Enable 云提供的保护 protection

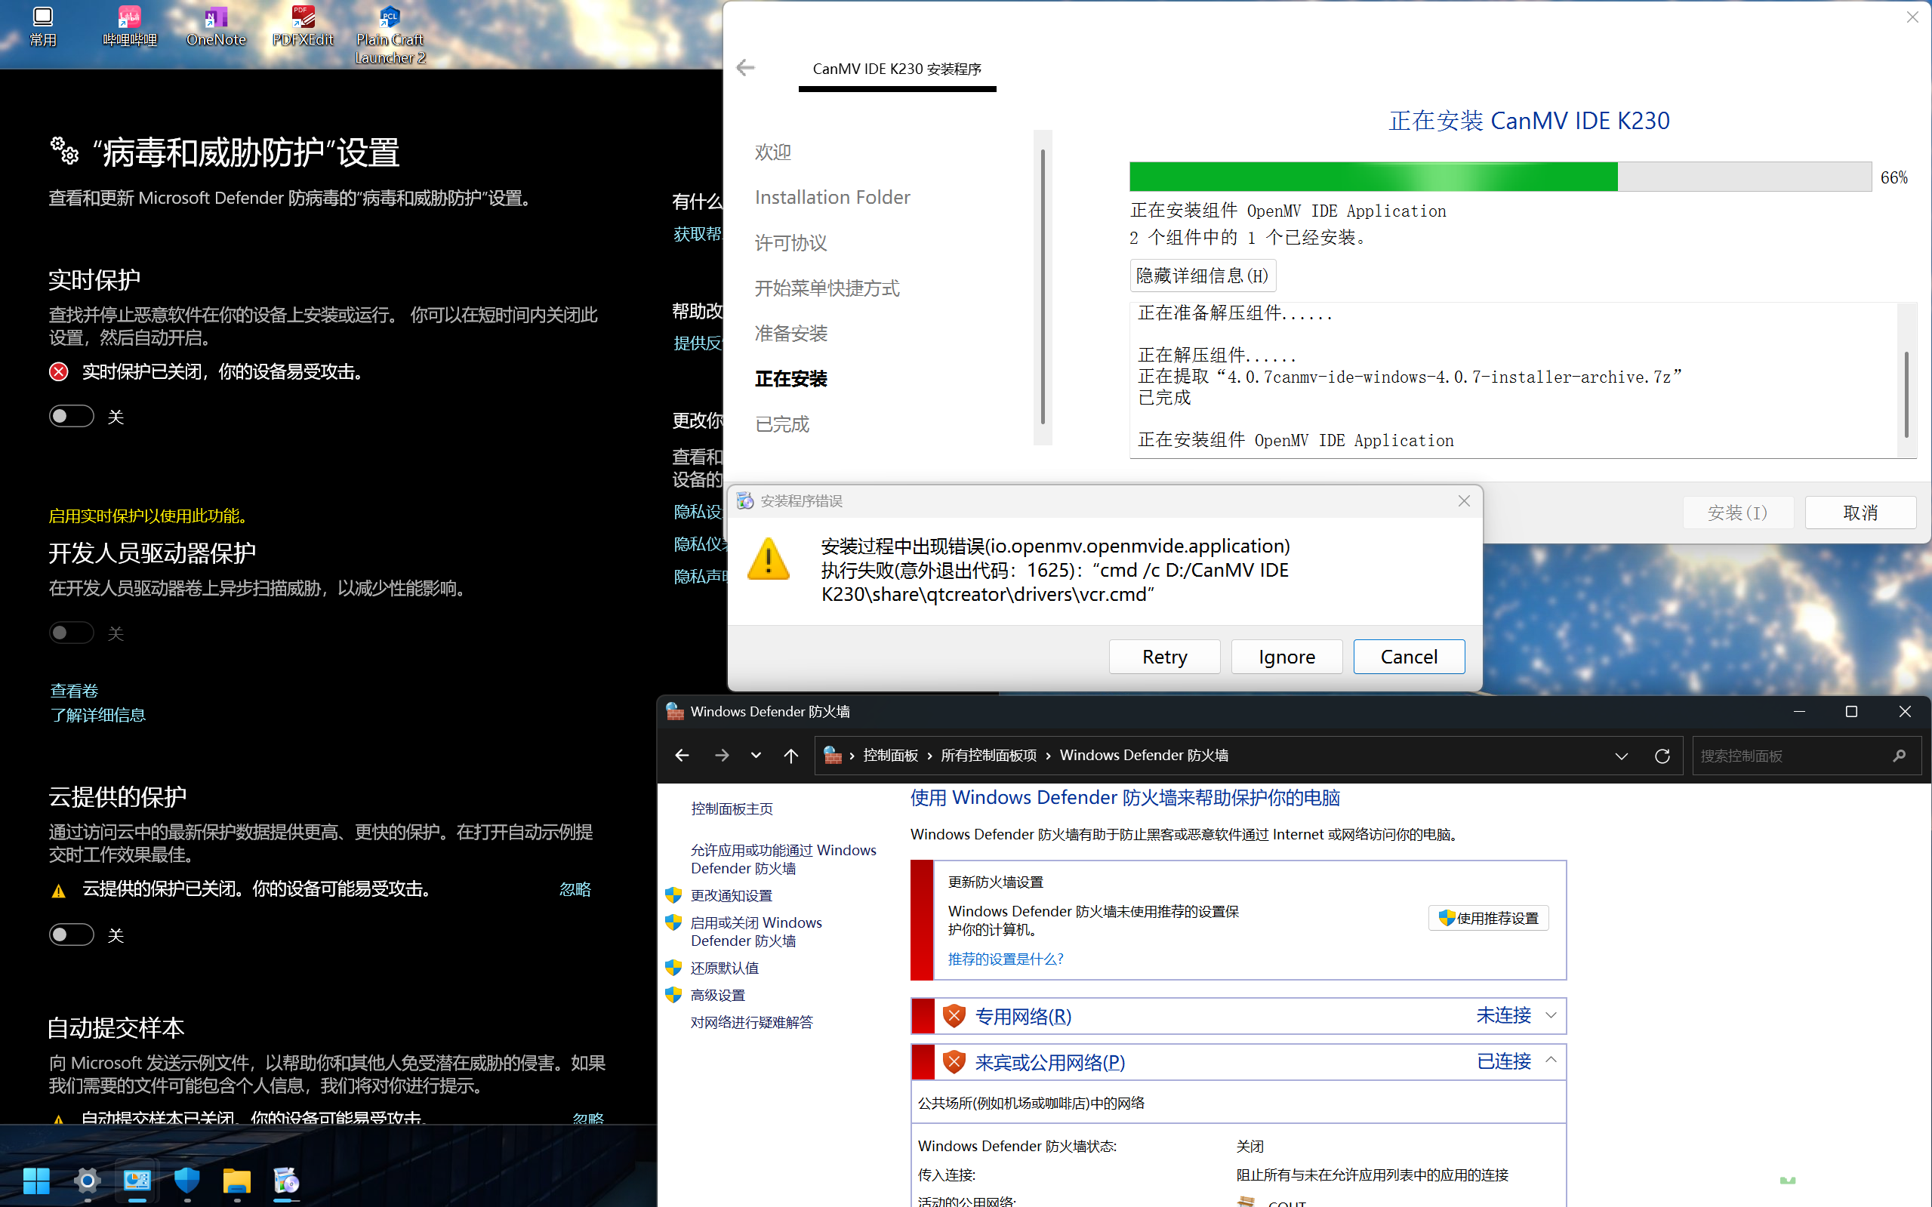(71, 934)
